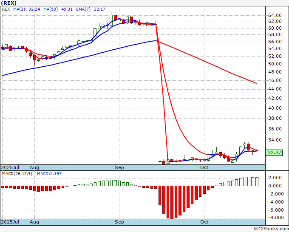Click the 36.00 price axis label
The height and width of the screenshot is (232, 289).
(x=275, y=129)
